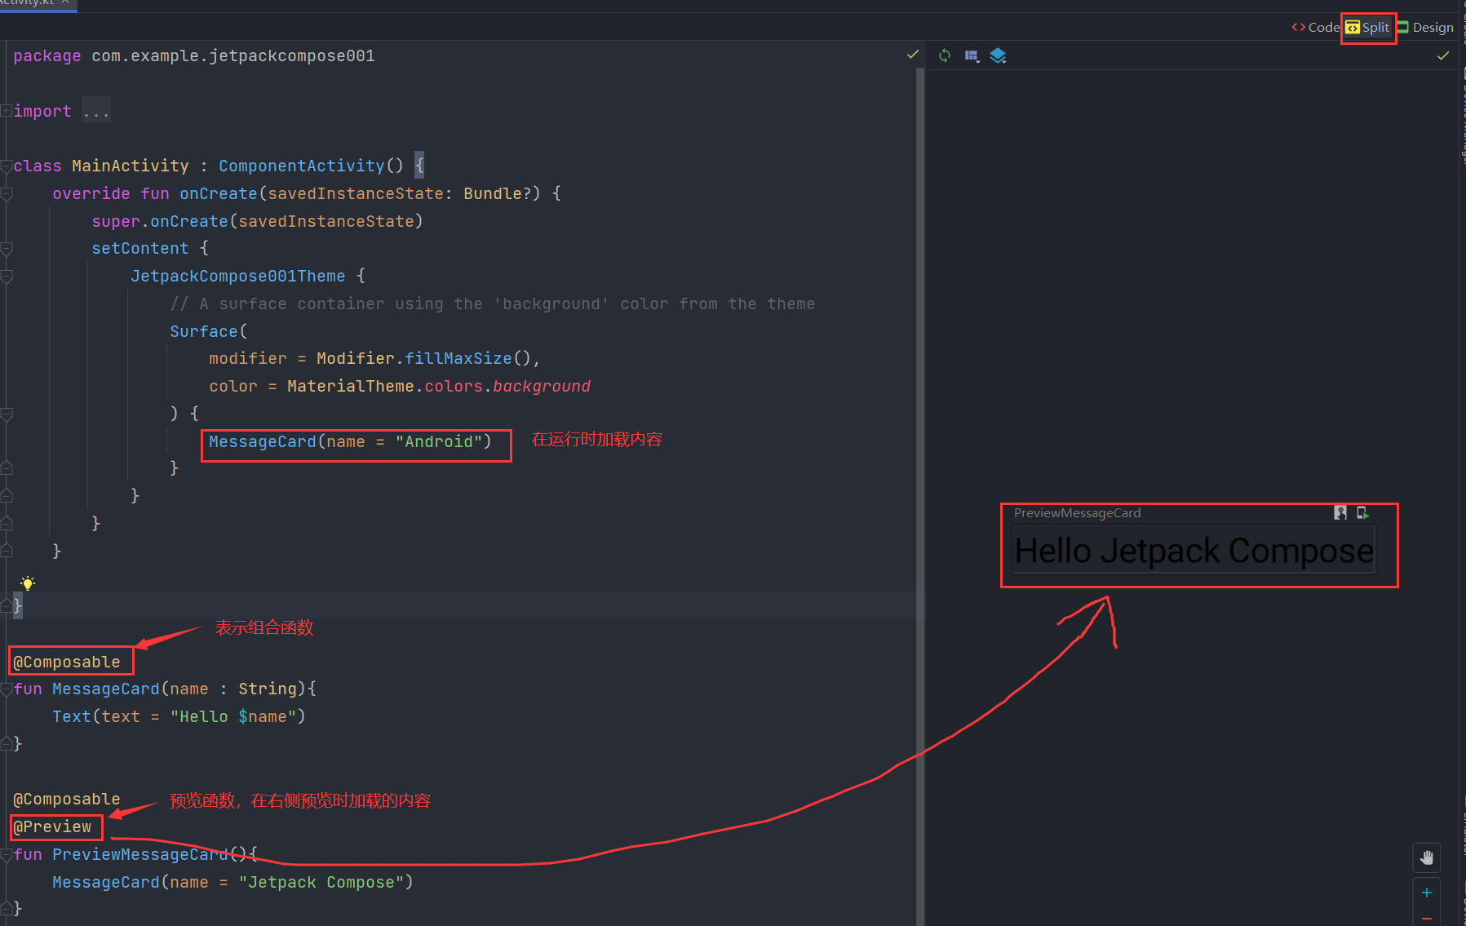The image size is (1466, 926).
Task: Click the Build & Refresh preview icon
Action: pyautogui.click(x=944, y=55)
